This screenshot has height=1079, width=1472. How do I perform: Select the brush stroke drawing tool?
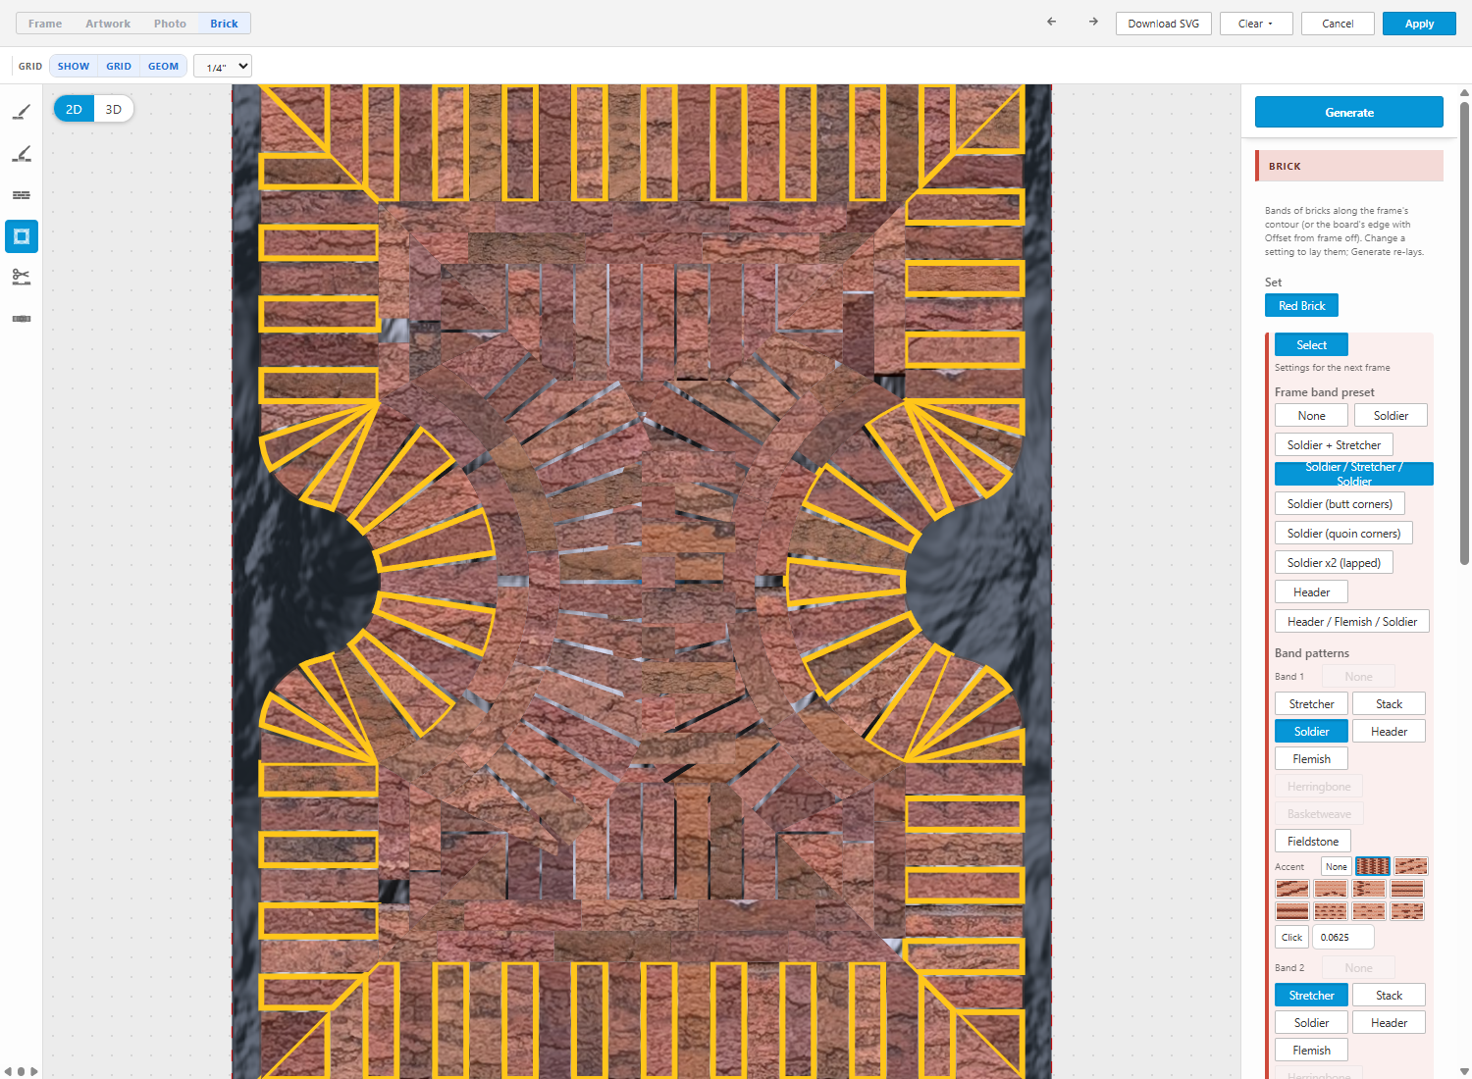(22, 113)
